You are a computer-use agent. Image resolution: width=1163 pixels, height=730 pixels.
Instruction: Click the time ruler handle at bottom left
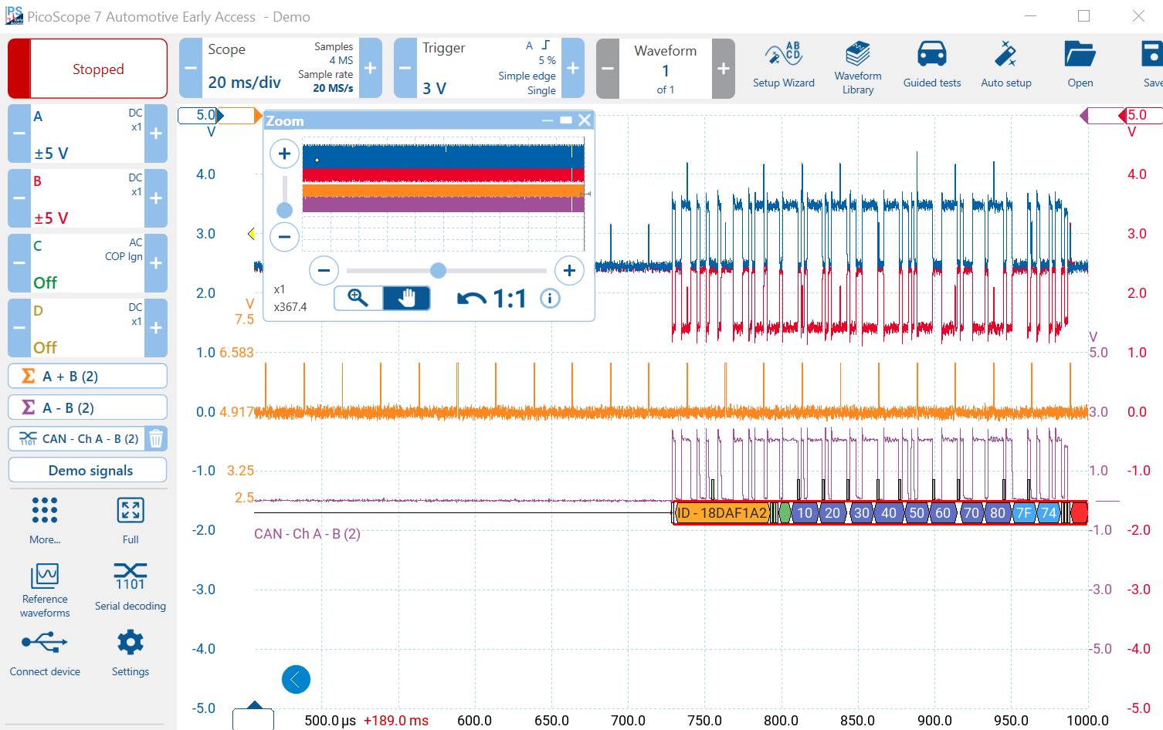point(253,715)
